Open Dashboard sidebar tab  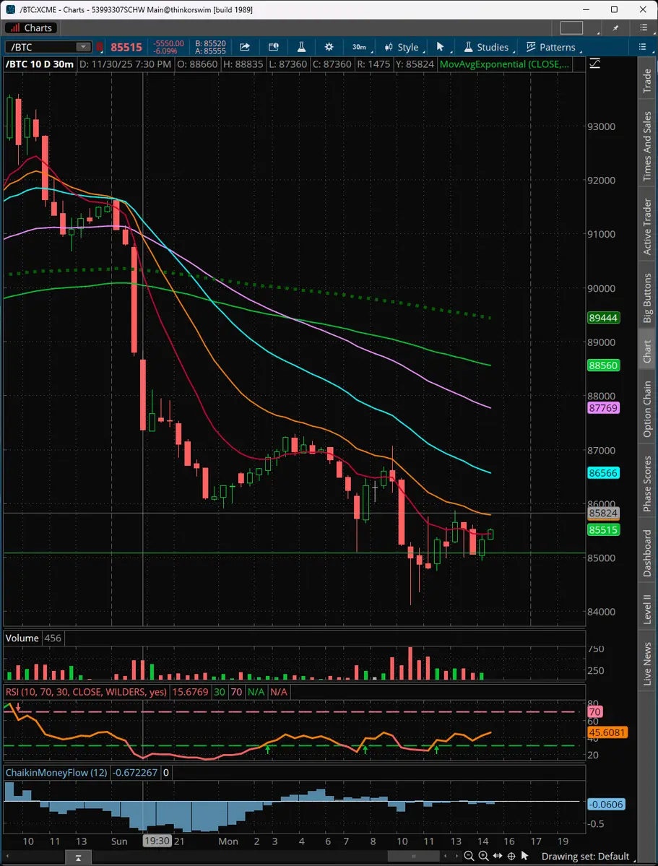(x=647, y=553)
